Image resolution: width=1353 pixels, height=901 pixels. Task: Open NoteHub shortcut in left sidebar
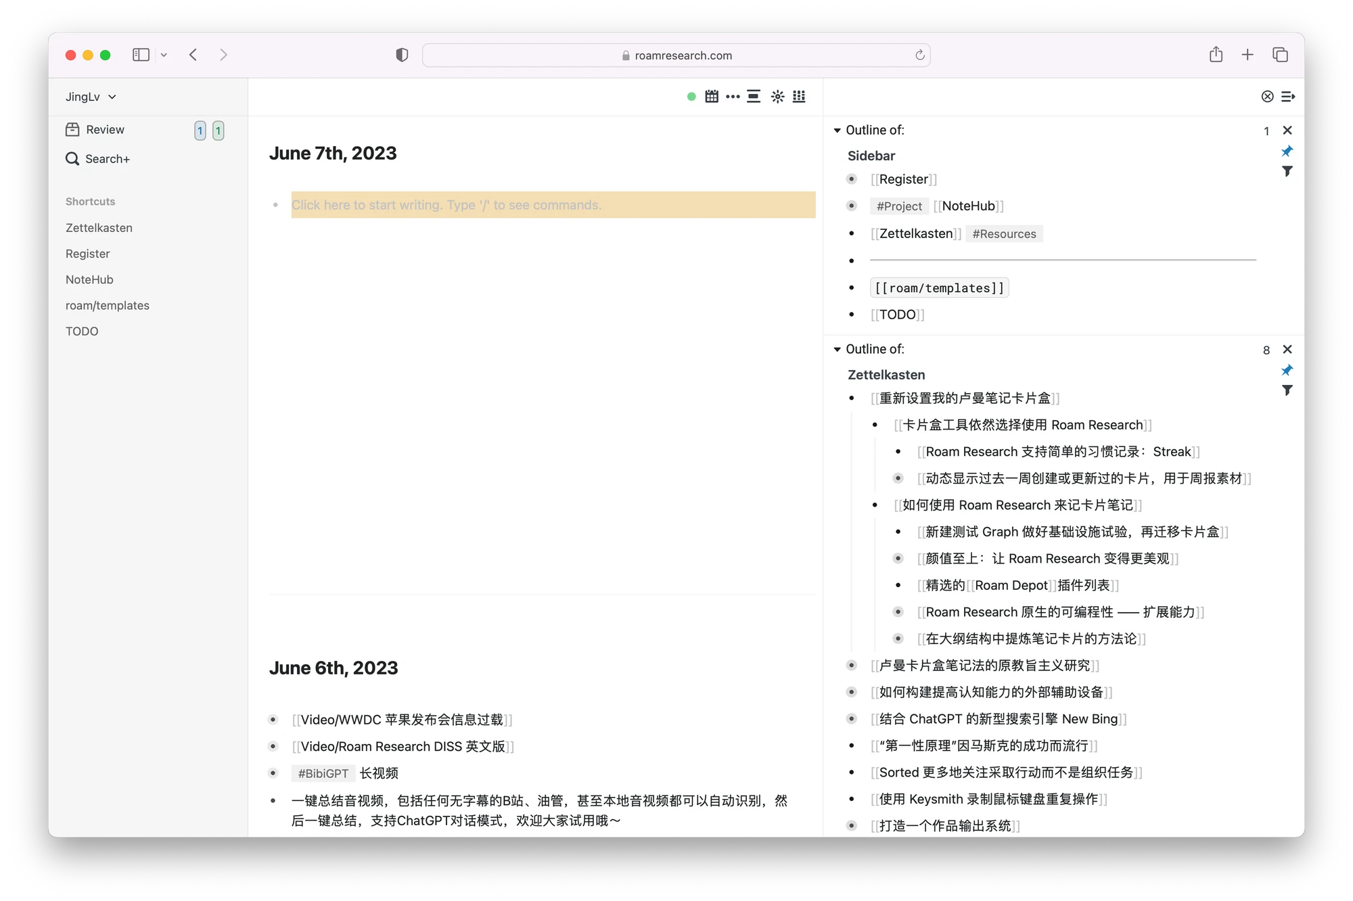point(89,279)
